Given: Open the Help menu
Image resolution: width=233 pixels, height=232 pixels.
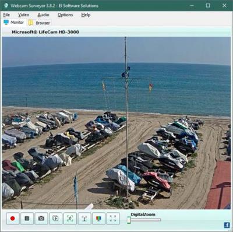Looking at the screenshot, I should coord(86,15).
